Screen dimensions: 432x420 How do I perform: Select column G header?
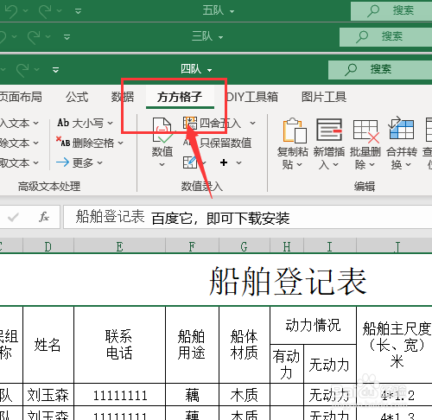(x=245, y=246)
